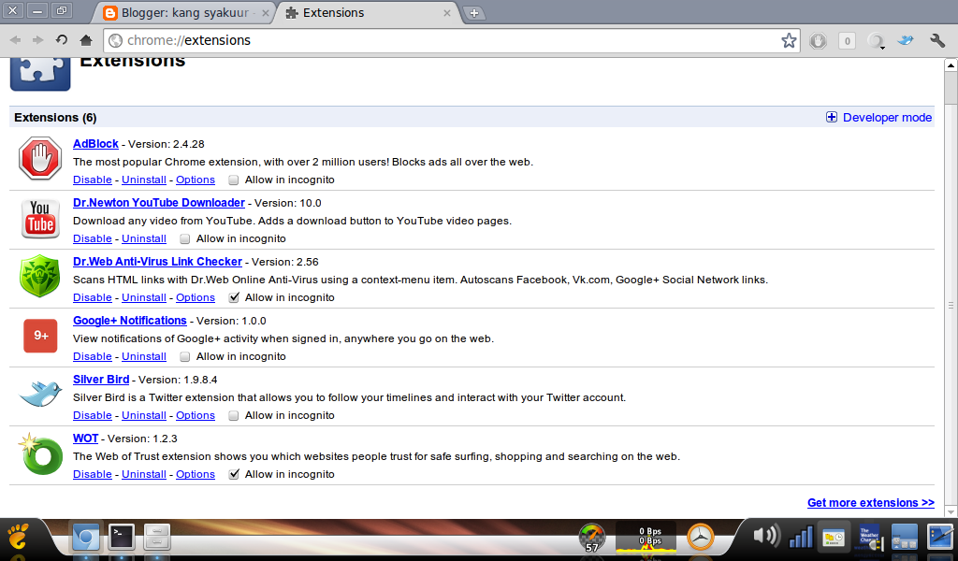Screen dimensions: 958x561
Task: Uncheck Dr.Web Allow in incognito
Action: click(x=233, y=298)
